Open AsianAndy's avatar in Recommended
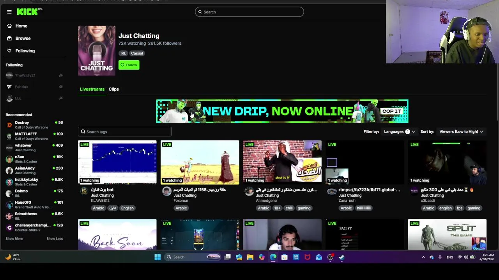This screenshot has width=499, height=280. coord(9,170)
